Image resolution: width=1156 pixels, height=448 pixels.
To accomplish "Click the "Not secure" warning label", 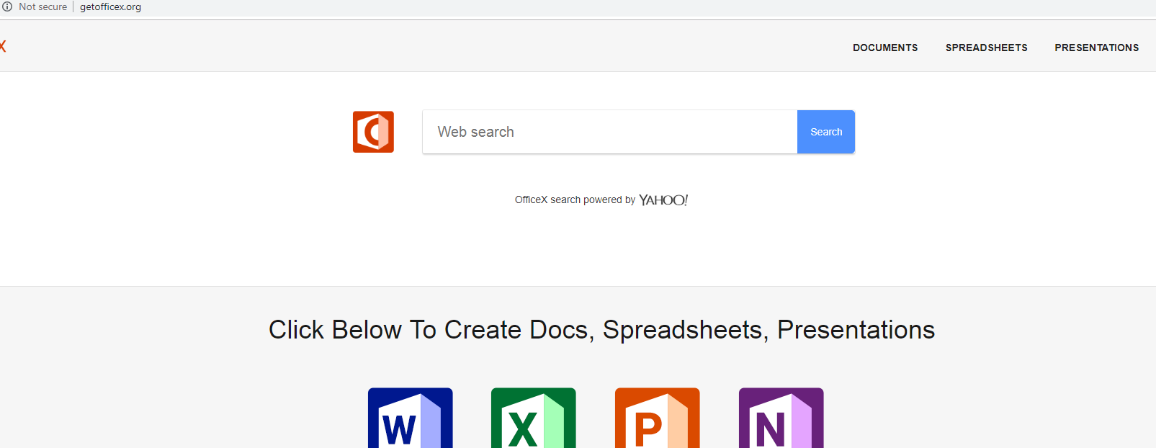I will coord(42,6).
